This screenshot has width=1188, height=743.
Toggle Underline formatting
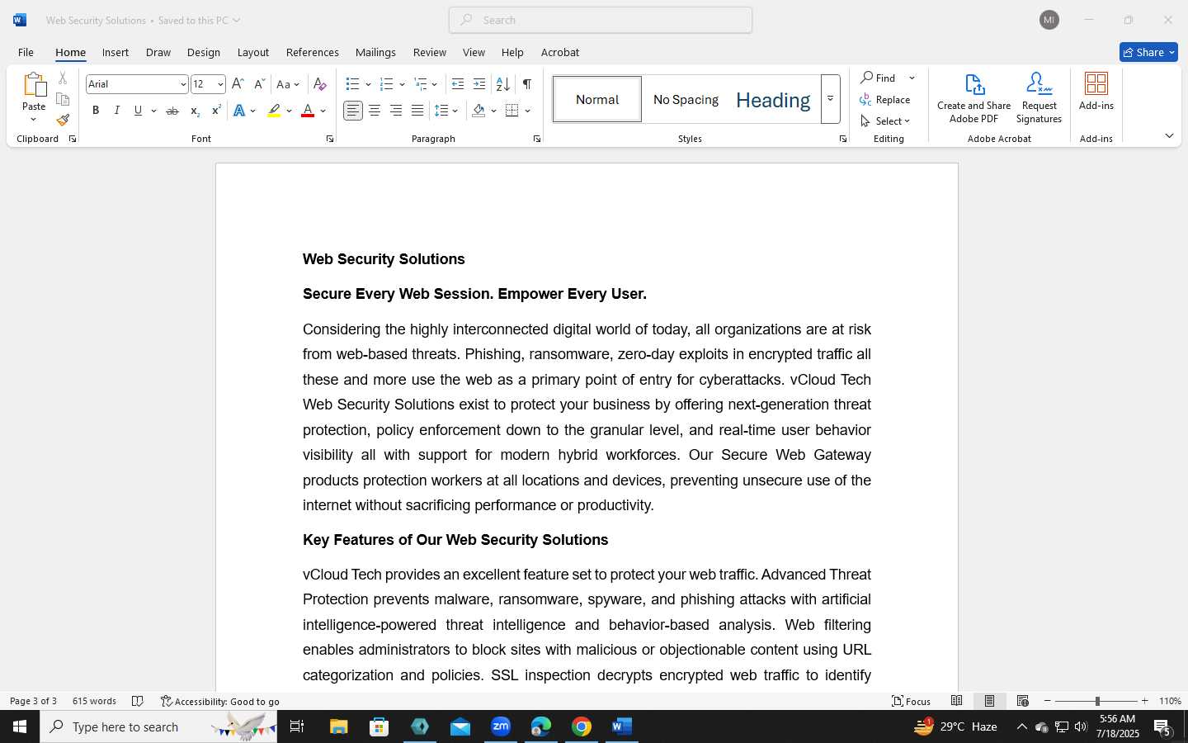[138, 111]
